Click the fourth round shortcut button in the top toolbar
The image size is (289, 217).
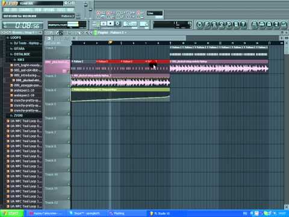(222, 25)
